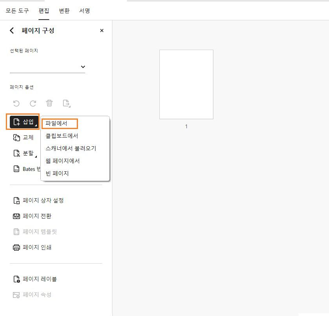Select the delete pages trash icon
329x316 pixels.
[49, 103]
